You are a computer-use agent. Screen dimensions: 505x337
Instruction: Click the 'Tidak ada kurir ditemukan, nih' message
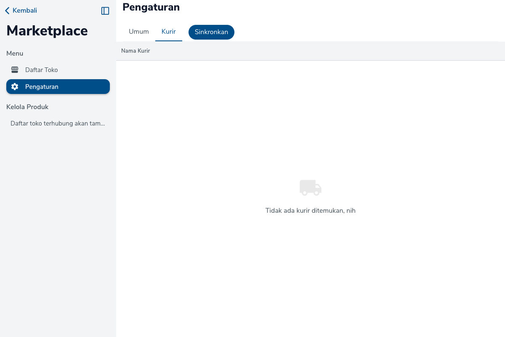311,211
